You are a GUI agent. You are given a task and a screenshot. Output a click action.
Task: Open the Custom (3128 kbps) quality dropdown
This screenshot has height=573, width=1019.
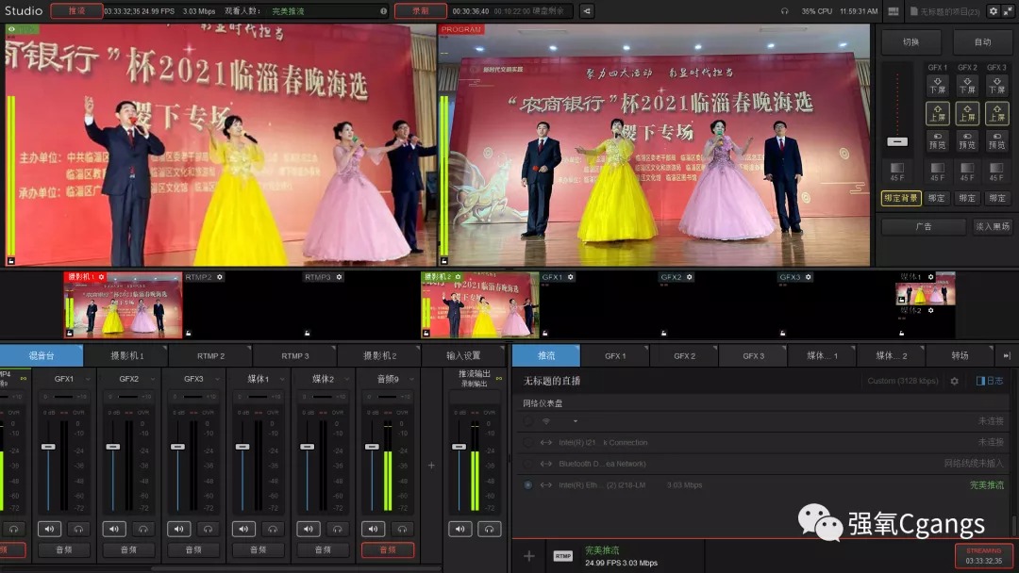[x=903, y=381]
